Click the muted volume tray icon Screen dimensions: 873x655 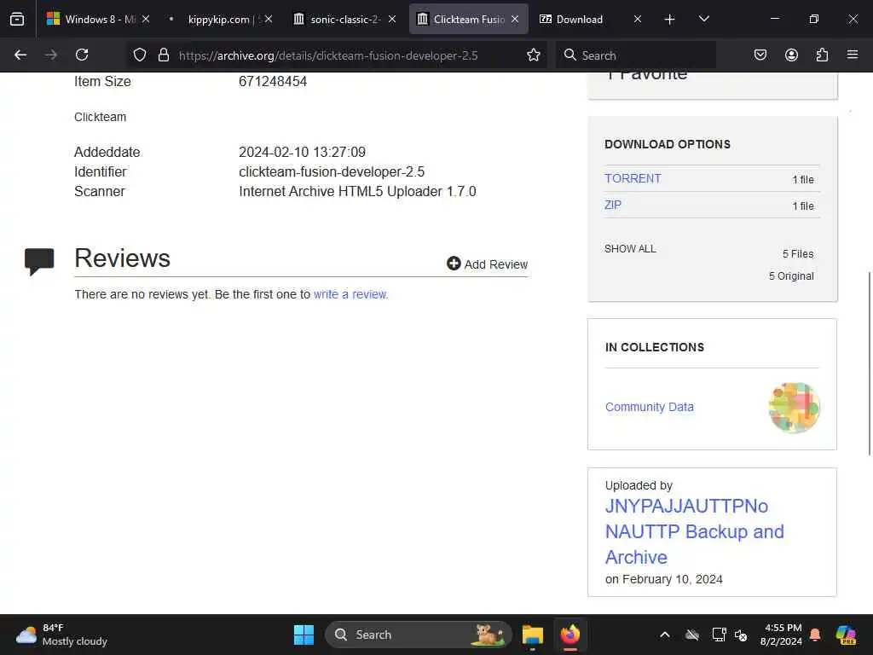pos(741,635)
